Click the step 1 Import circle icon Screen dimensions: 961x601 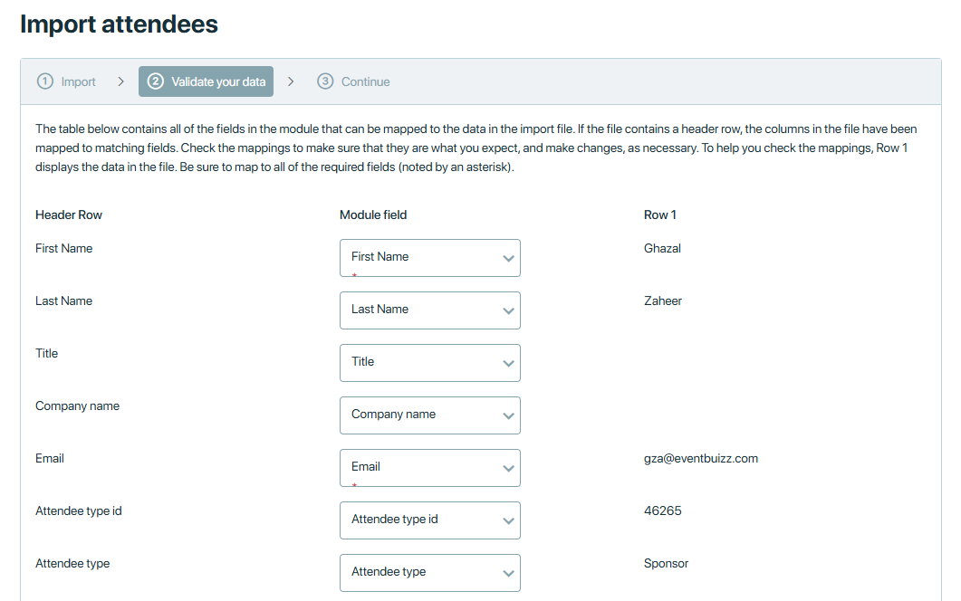(45, 81)
